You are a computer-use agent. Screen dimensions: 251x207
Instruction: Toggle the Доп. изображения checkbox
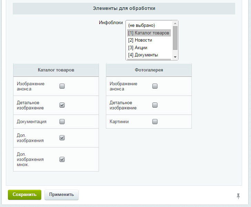pos(62,138)
